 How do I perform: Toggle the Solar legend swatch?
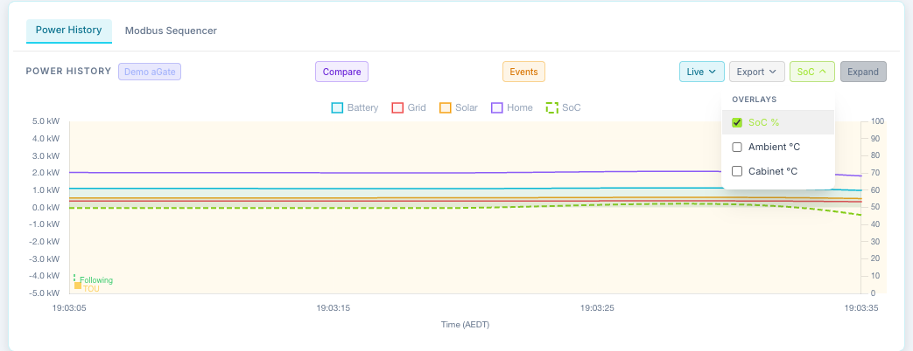445,107
